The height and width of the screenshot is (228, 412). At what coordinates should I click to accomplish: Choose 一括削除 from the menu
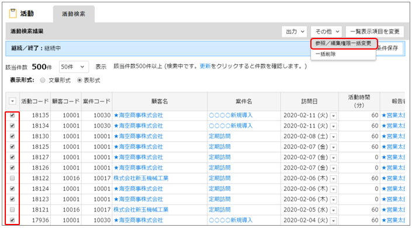(x=326, y=54)
